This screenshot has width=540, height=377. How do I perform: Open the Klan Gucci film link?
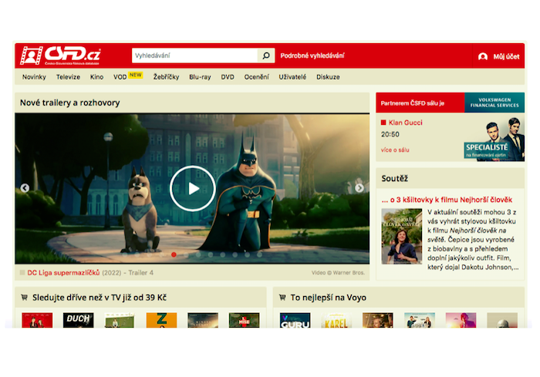pos(405,123)
